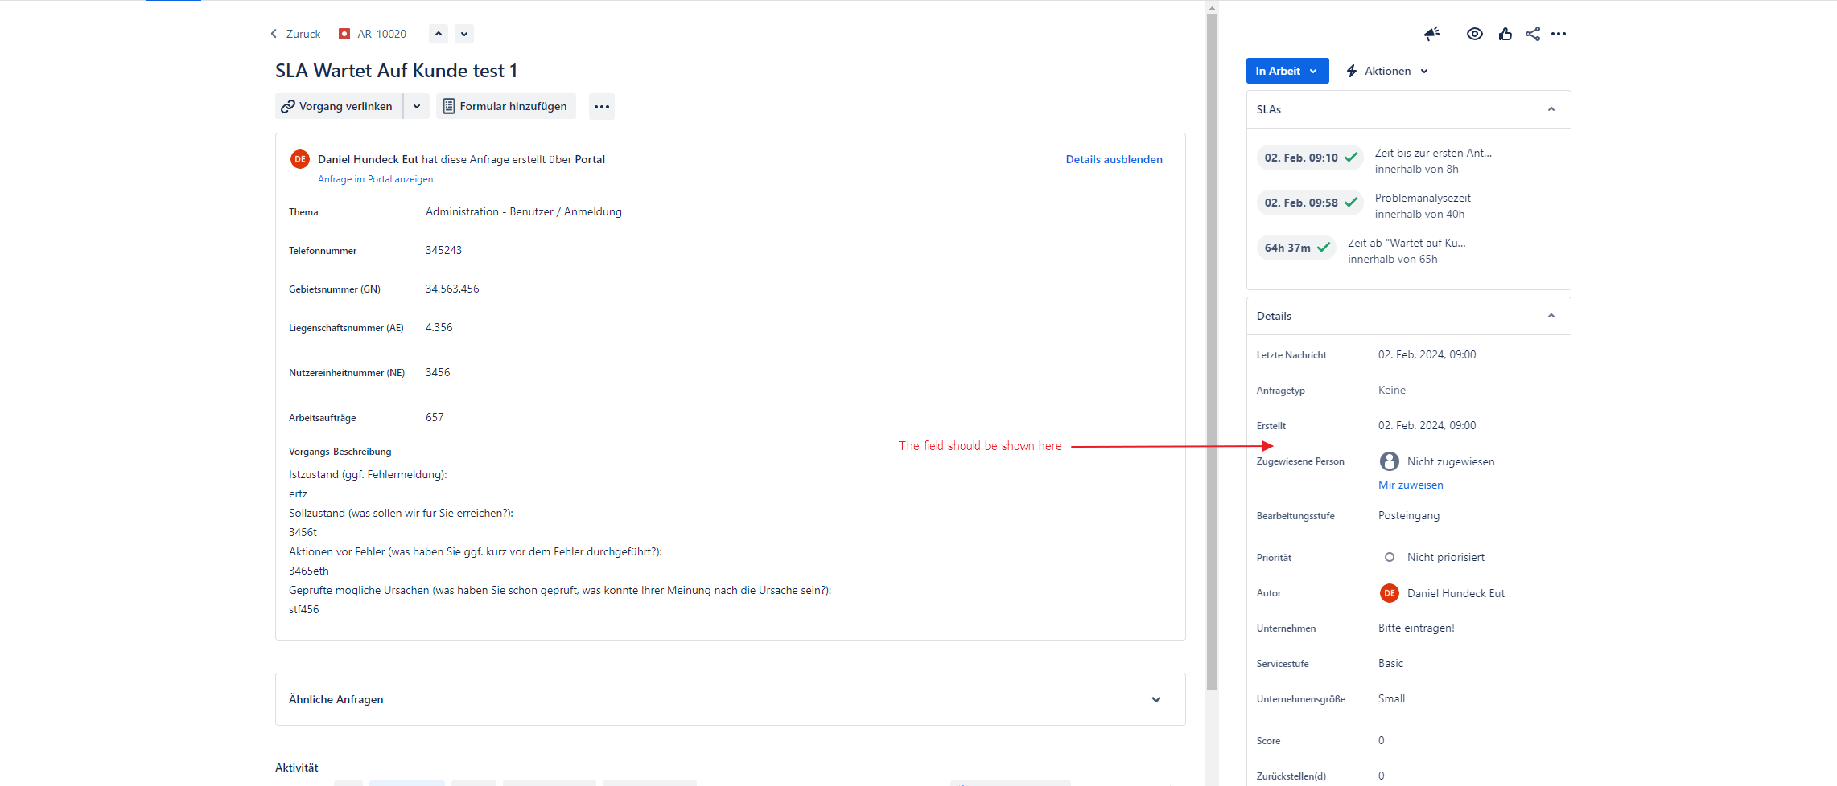The width and height of the screenshot is (1837, 786).
Task: Click the share icon
Action: 1533,34
